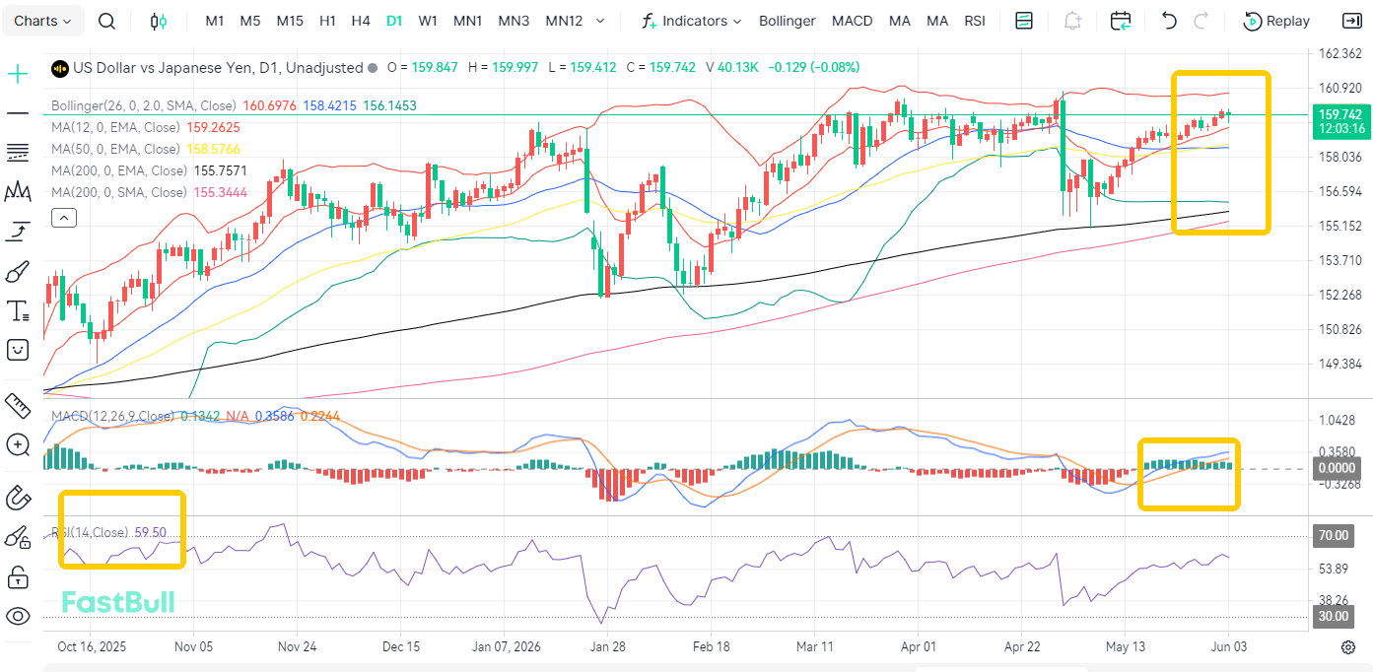1373x672 pixels.
Task: Switch to H1 timeframe
Action: click(x=328, y=21)
